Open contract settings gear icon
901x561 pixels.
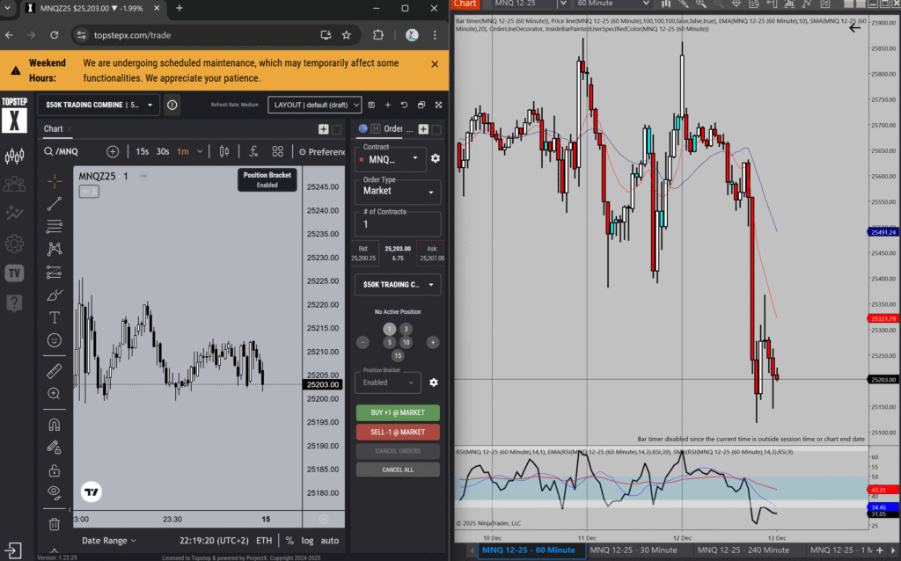pyautogui.click(x=435, y=159)
